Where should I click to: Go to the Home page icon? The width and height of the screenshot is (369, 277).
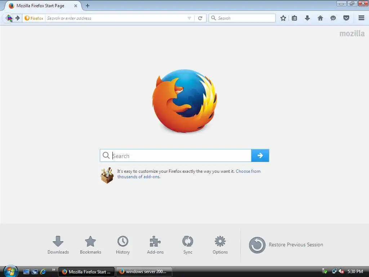click(320, 18)
